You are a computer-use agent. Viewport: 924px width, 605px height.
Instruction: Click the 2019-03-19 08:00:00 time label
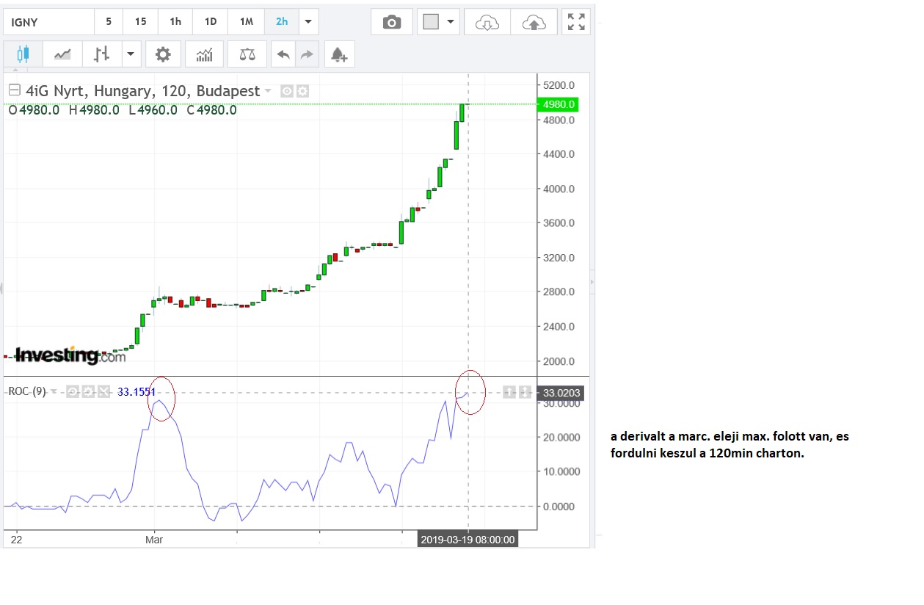468,540
